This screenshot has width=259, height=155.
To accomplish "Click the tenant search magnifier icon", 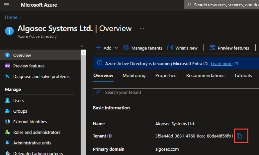I will [98, 92].
